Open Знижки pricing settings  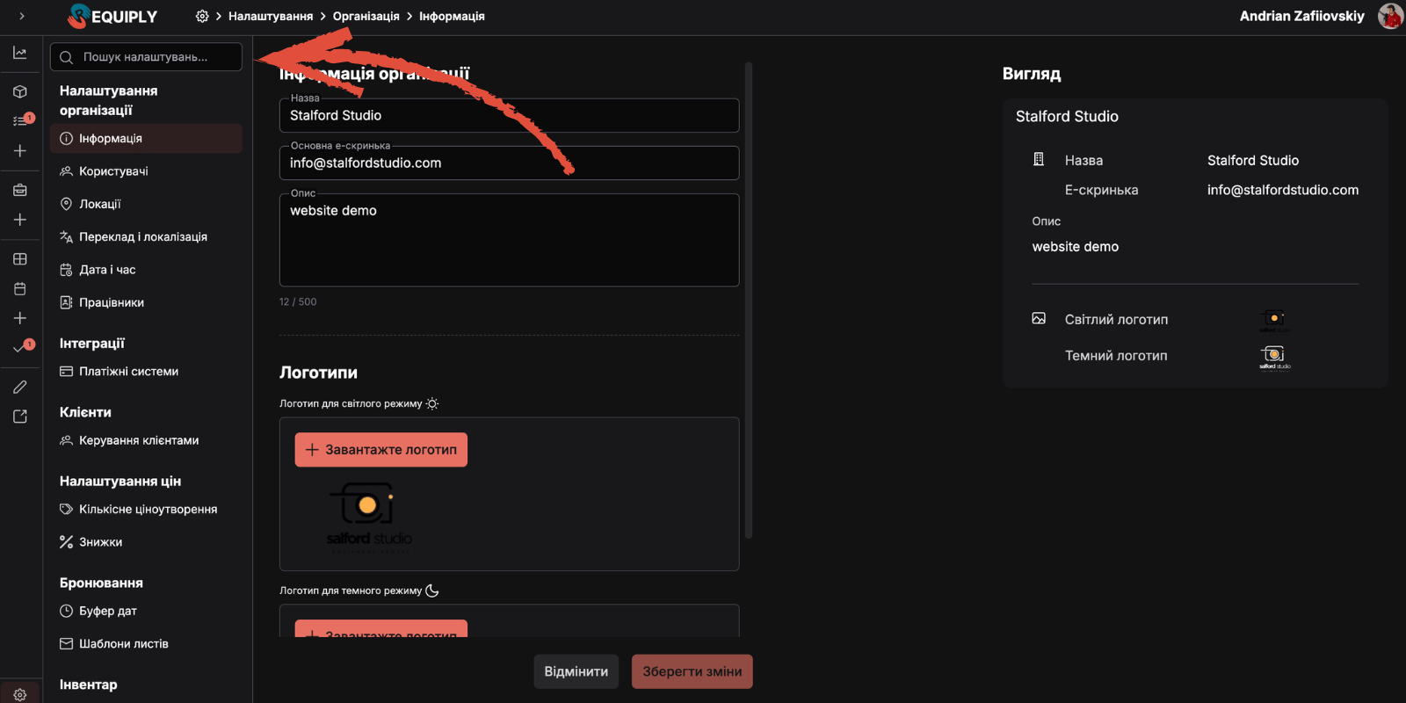click(x=100, y=542)
